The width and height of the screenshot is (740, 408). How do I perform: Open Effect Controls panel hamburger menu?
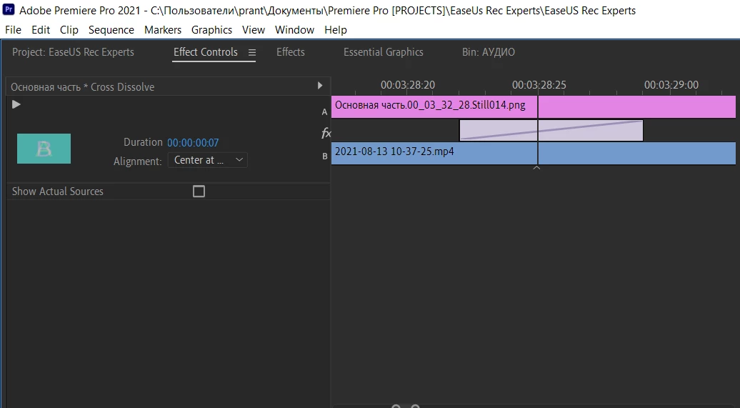(252, 53)
